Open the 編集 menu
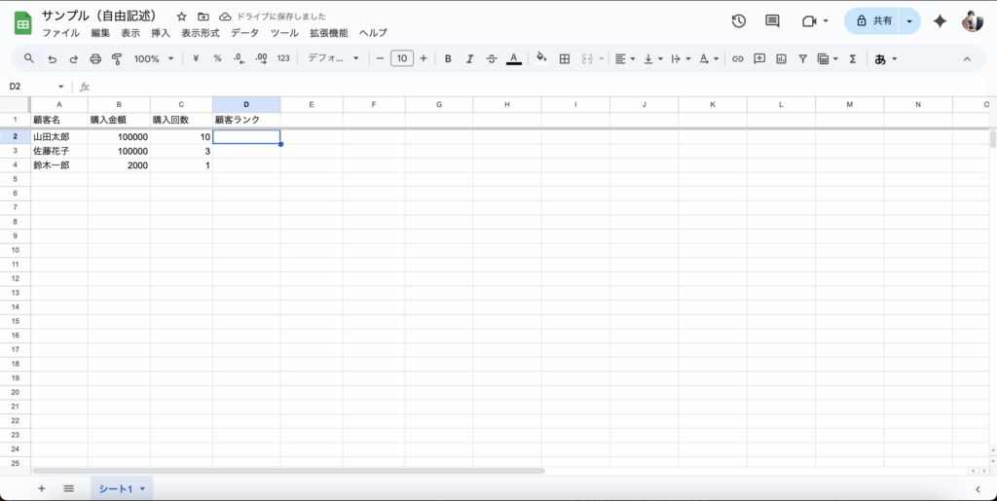997x501 pixels. 100,33
